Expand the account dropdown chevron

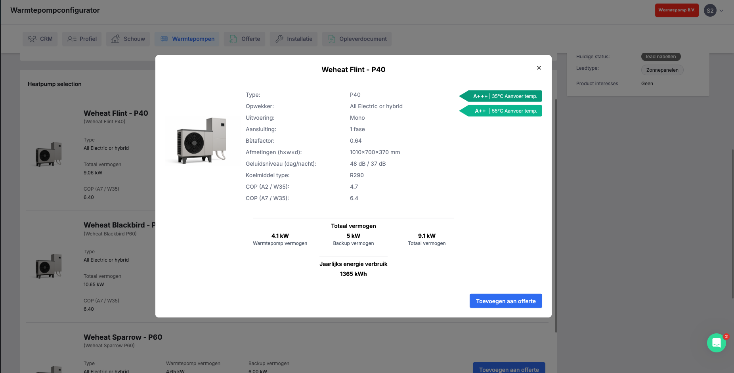pyautogui.click(x=722, y=10)
